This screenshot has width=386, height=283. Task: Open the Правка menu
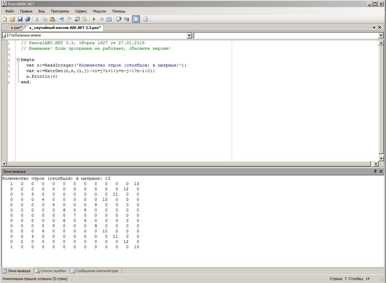[26, 11]
